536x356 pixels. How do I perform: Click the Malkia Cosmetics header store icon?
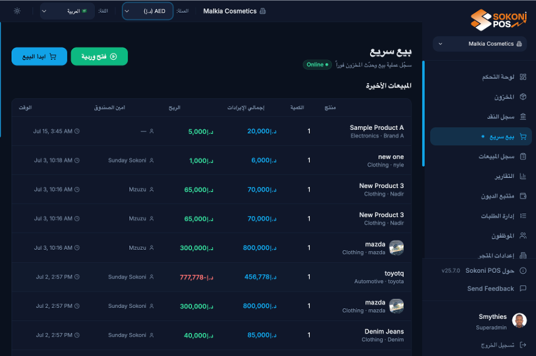(x=263, y=11)
